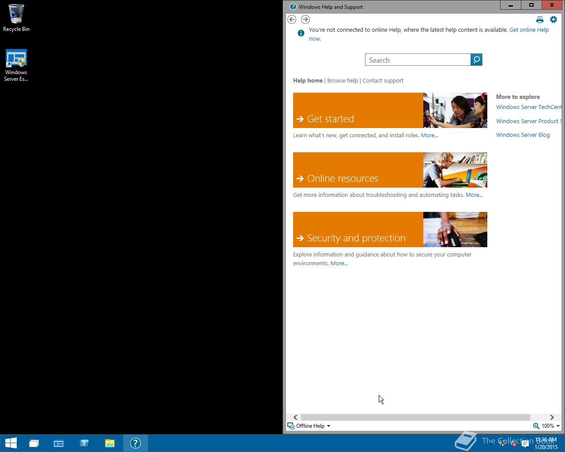Click the Search help text field

coord(418,60)
